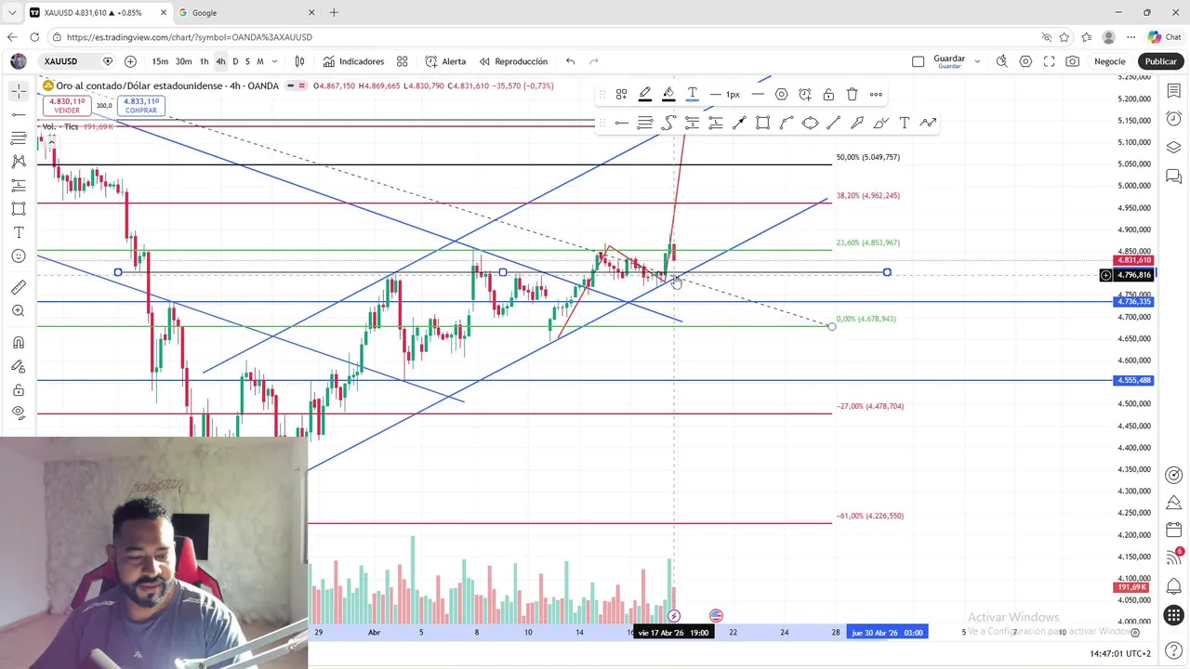Toggle lock on the selected drawing
The height and width of the screenshot is (669, 1190).
click(828, 94)
